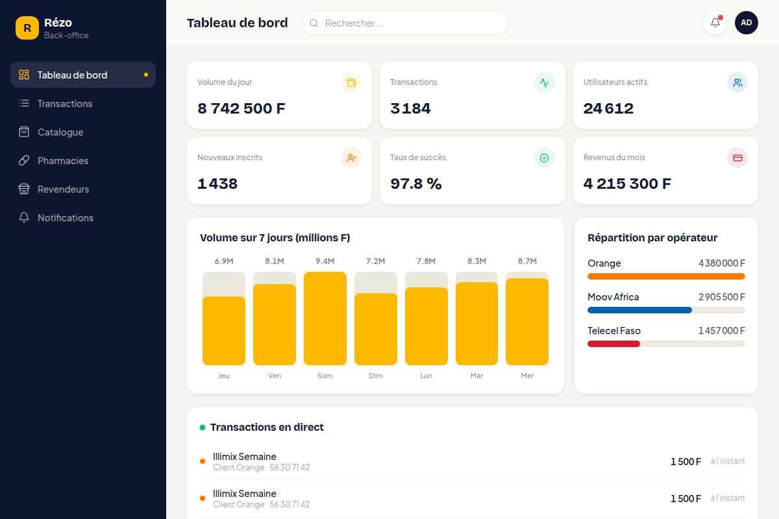779x519 pixels.
Task: Click the list icon beside Transactions
Action: pyautogui.click(x=24, y=103)
